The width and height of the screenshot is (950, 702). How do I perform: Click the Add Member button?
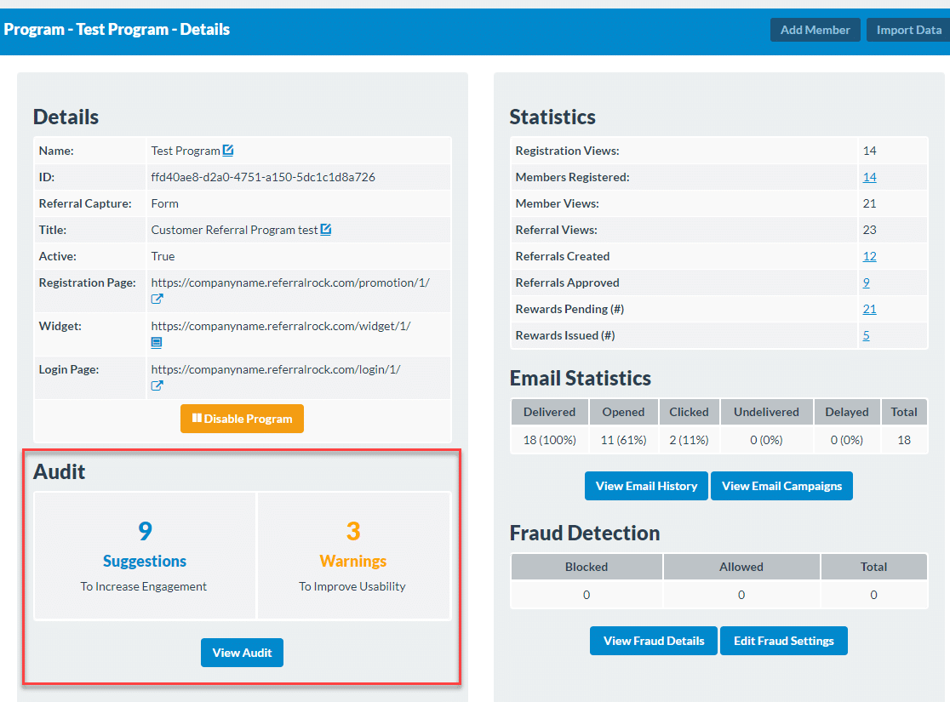(815, 30)
